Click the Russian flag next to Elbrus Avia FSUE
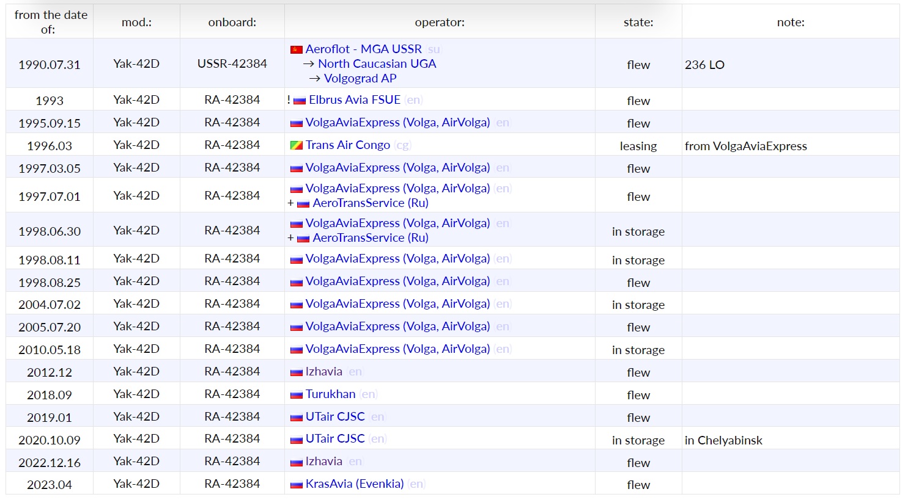 (300, 100)
